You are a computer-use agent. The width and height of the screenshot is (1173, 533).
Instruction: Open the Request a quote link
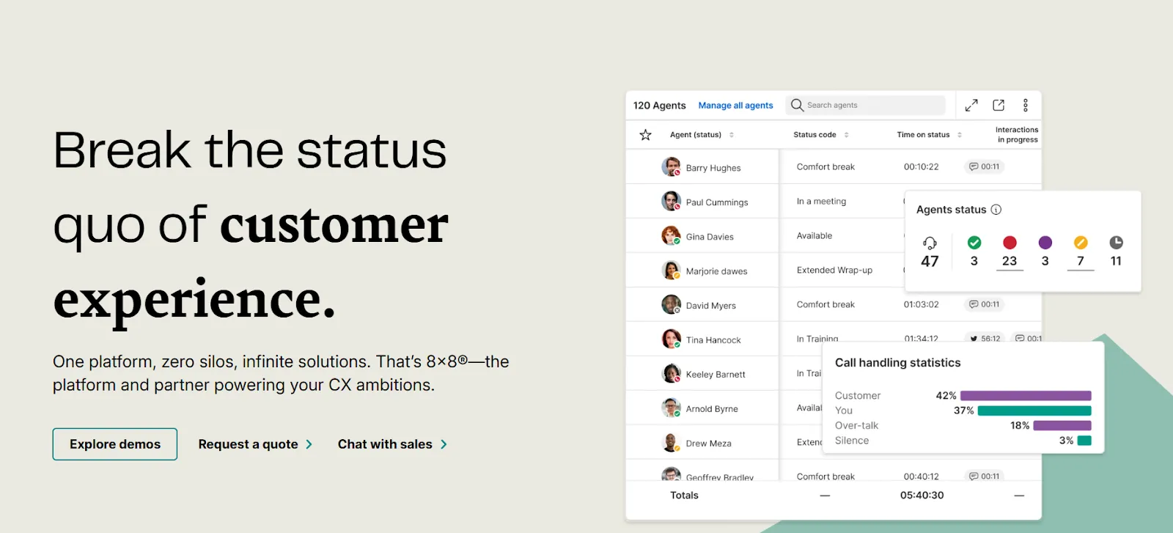(x=255, y=444)
